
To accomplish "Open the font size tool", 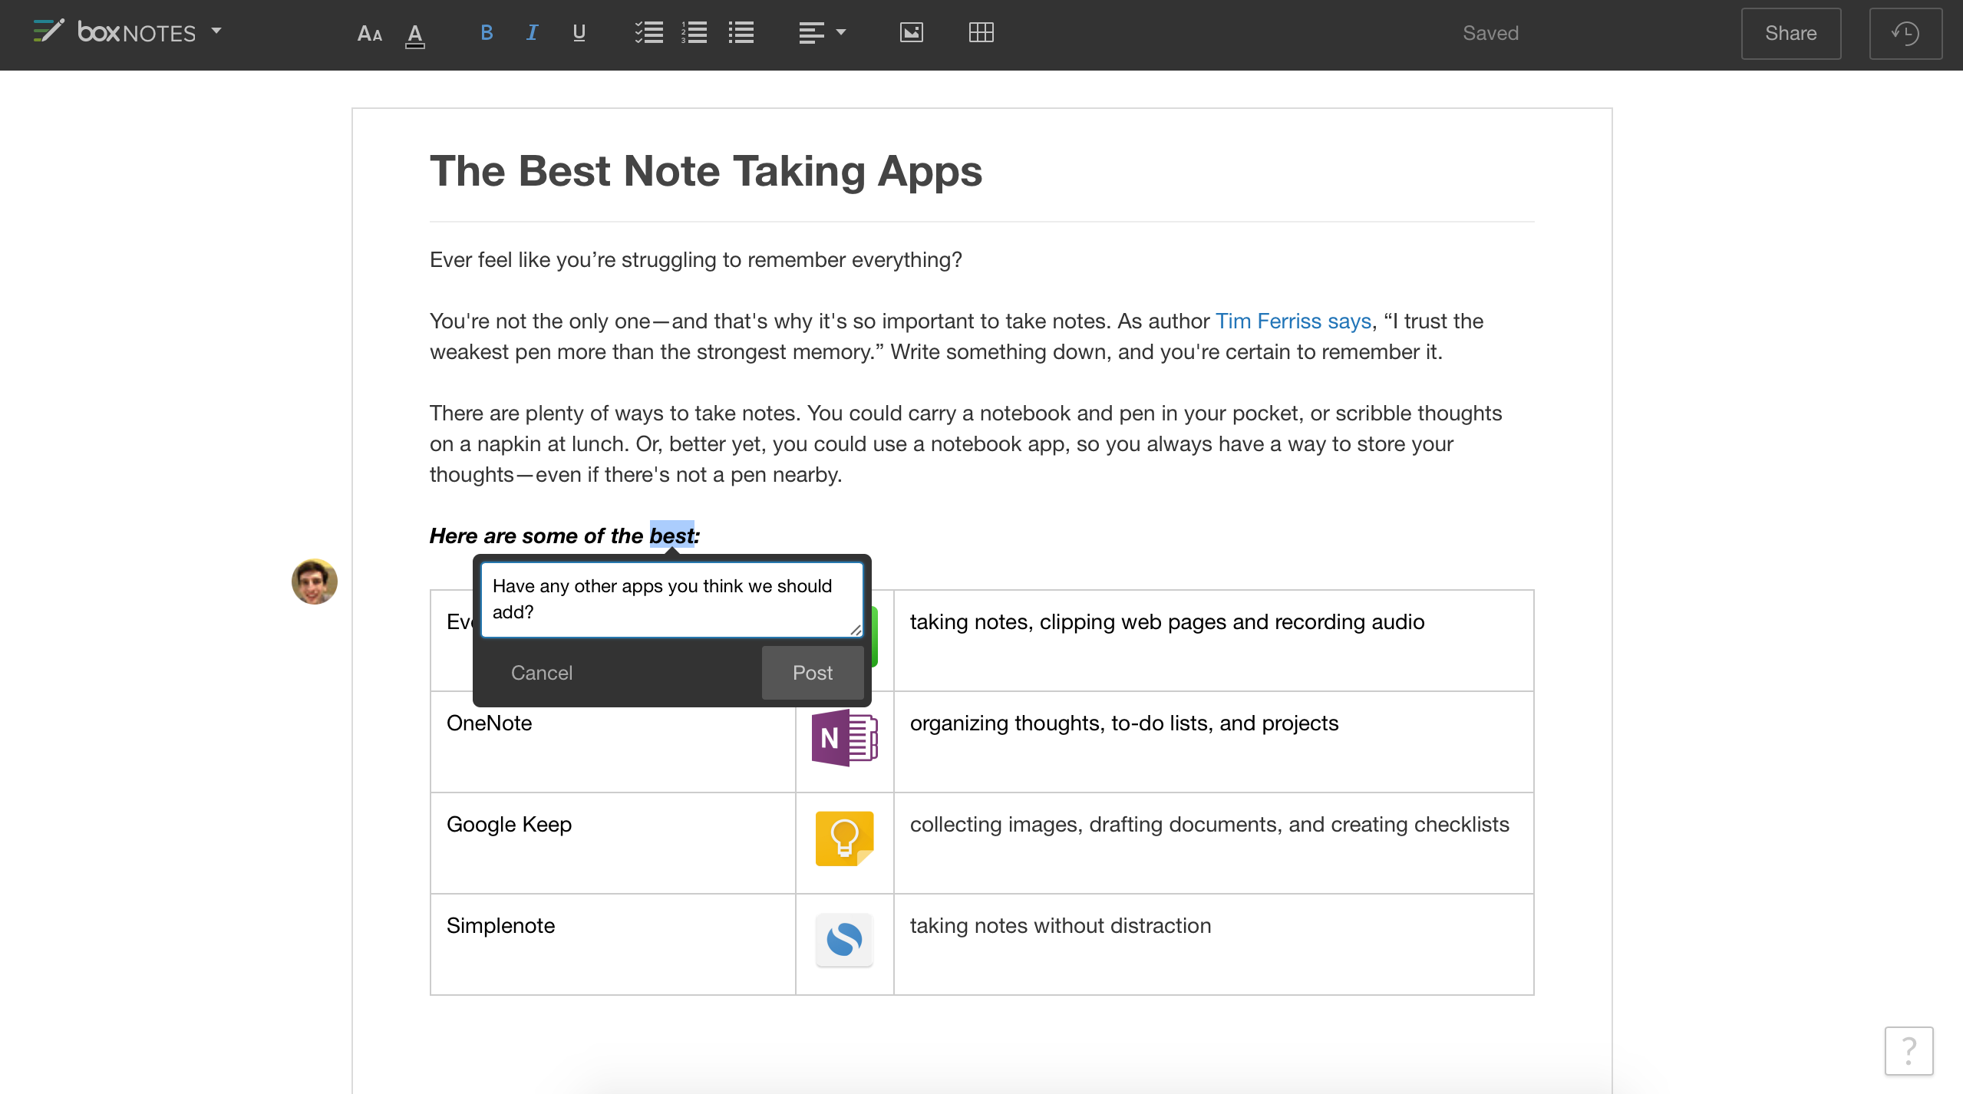I will click(369, 33).
